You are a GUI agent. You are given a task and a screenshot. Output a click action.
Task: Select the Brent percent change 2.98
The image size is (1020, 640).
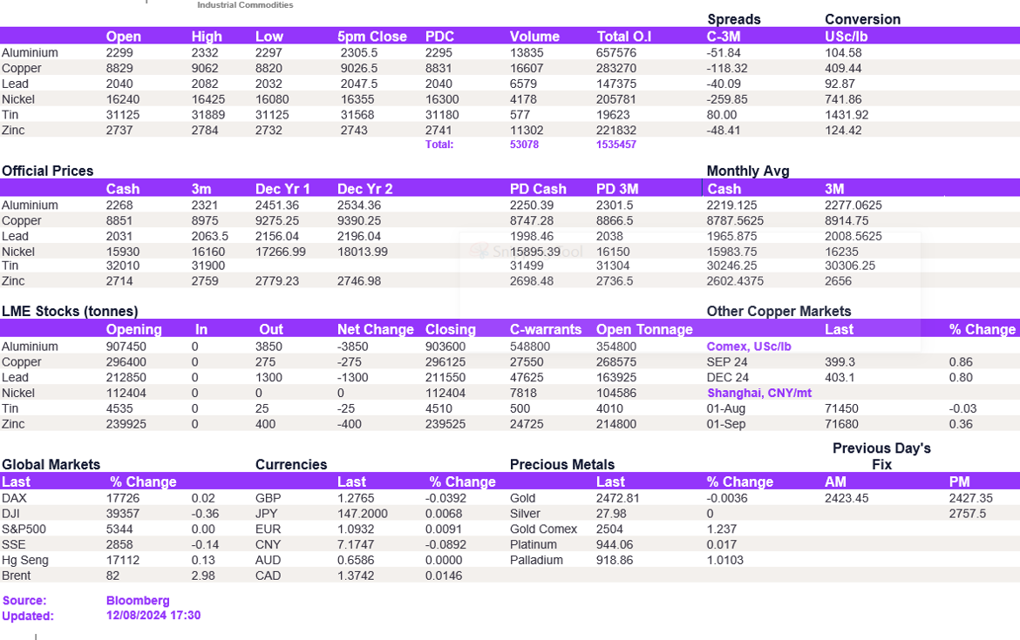pos(205,576)
